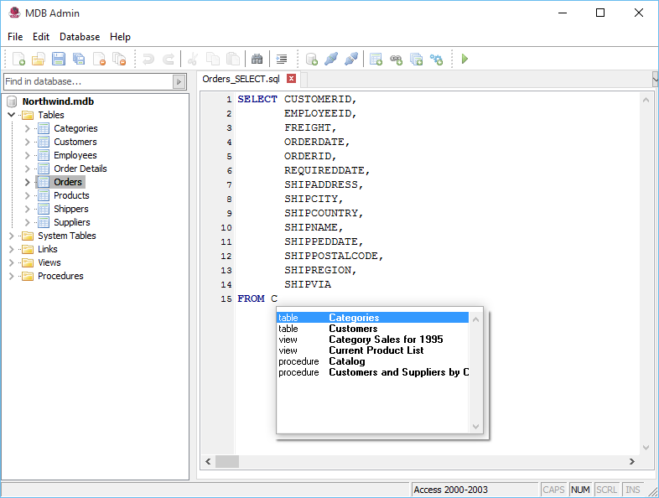Image resolution: width=659 pixels, height=498 pixels.
Task: Open the search options dropdown arrow
Action: [179, 81]
